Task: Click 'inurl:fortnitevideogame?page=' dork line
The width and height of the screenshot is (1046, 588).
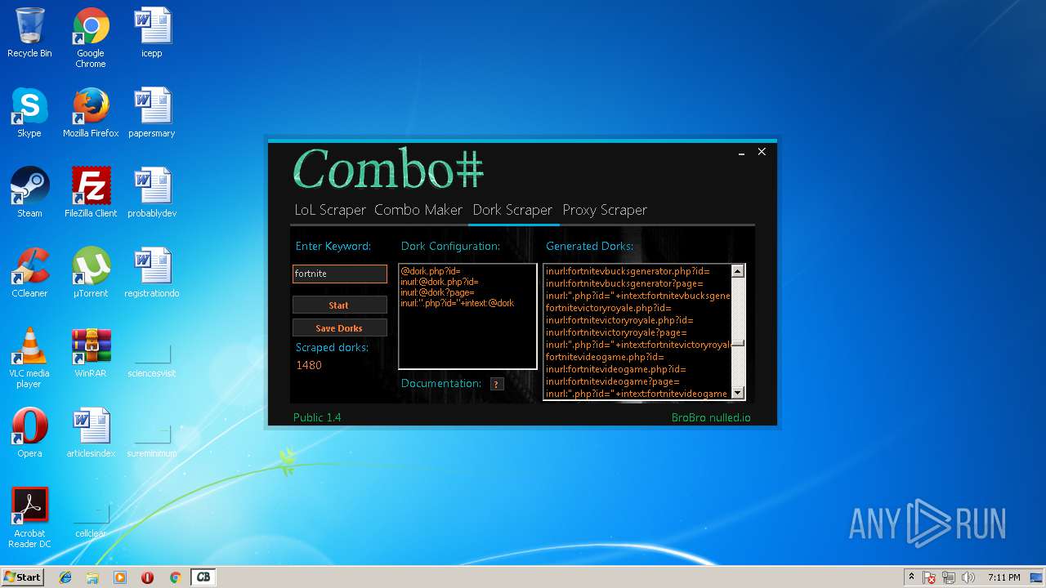Action: coord(612,381)
